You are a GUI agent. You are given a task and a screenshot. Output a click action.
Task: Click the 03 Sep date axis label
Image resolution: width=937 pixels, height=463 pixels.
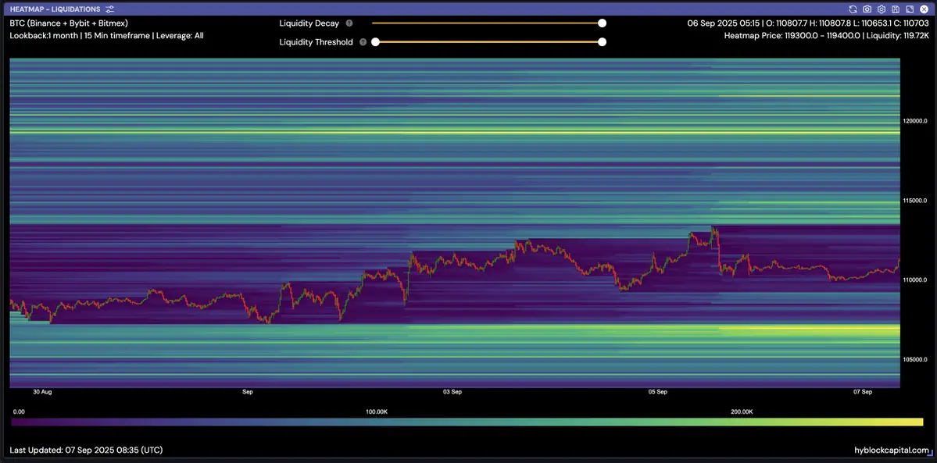pos(452,393)
